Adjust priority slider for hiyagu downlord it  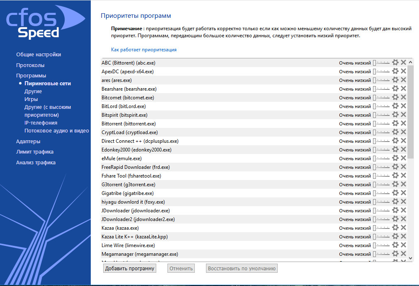coord(381,202)
